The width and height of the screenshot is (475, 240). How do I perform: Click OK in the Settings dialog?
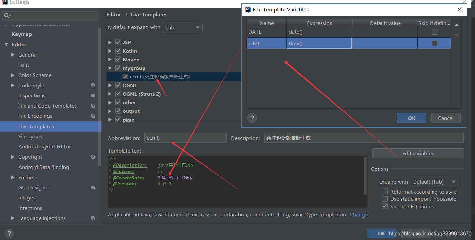pyautogui.click(x=382, y=233)
